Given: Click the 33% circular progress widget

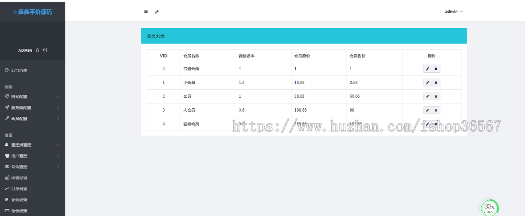Looking at the screenshot, I should (489, 208).
